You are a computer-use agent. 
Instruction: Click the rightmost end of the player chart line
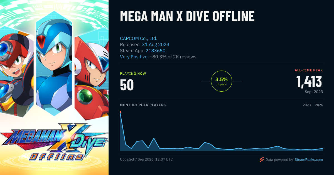point(323,148)
